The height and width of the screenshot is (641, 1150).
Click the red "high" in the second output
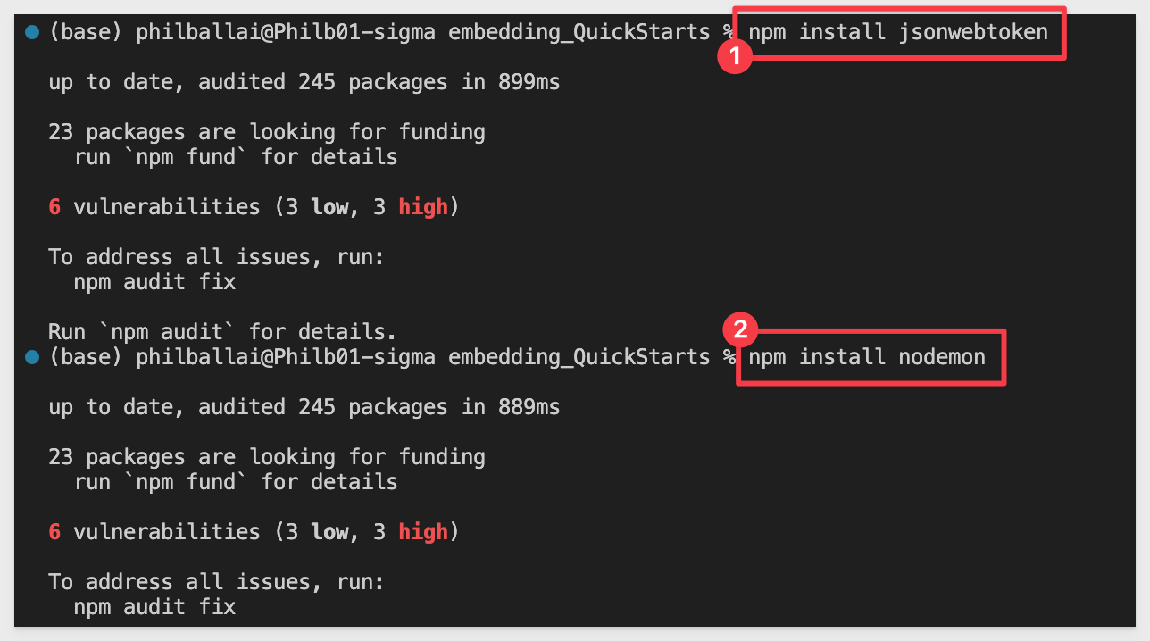[x=423, y=532]
